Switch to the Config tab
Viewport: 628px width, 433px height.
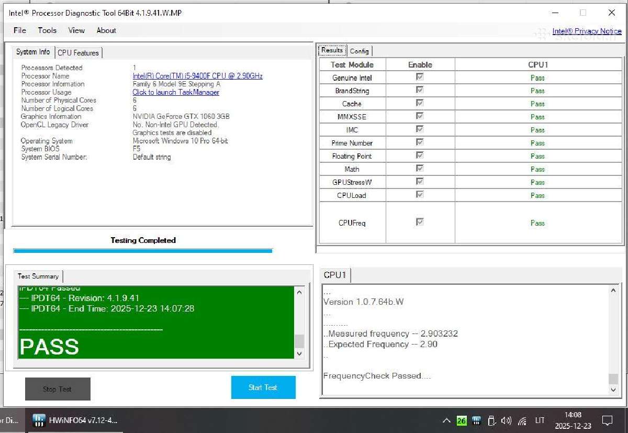pos(360,51)
